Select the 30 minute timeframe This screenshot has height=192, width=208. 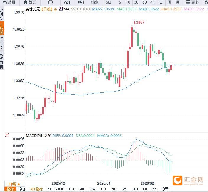point(136,2)
